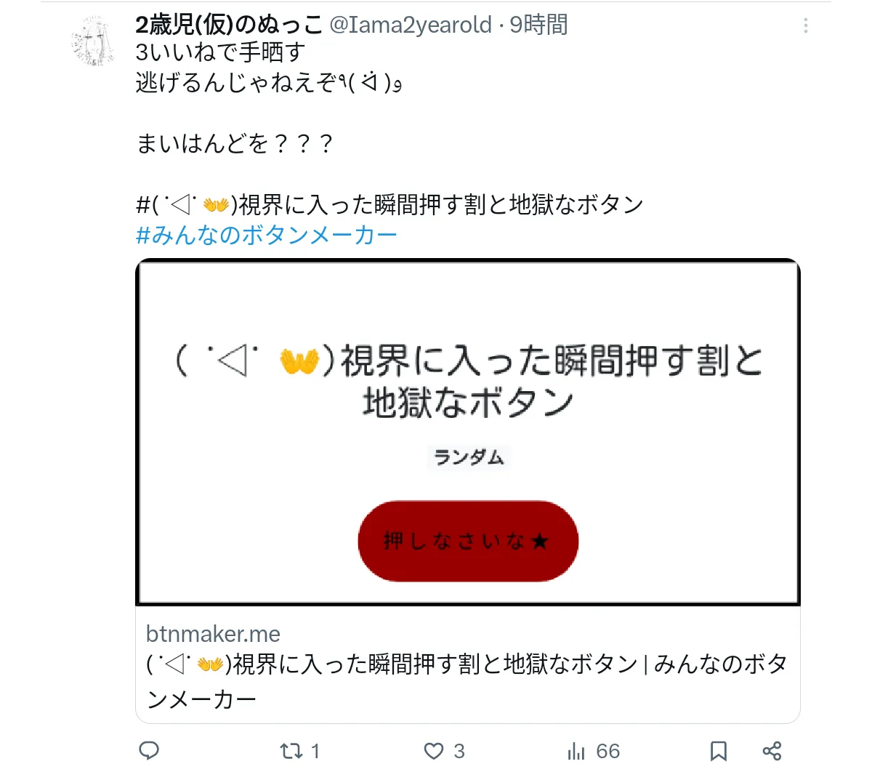The height and width of the screenshot is (772, 872).
Task: Click the red 押しなさいな★ button
Action: pos(468,541)
